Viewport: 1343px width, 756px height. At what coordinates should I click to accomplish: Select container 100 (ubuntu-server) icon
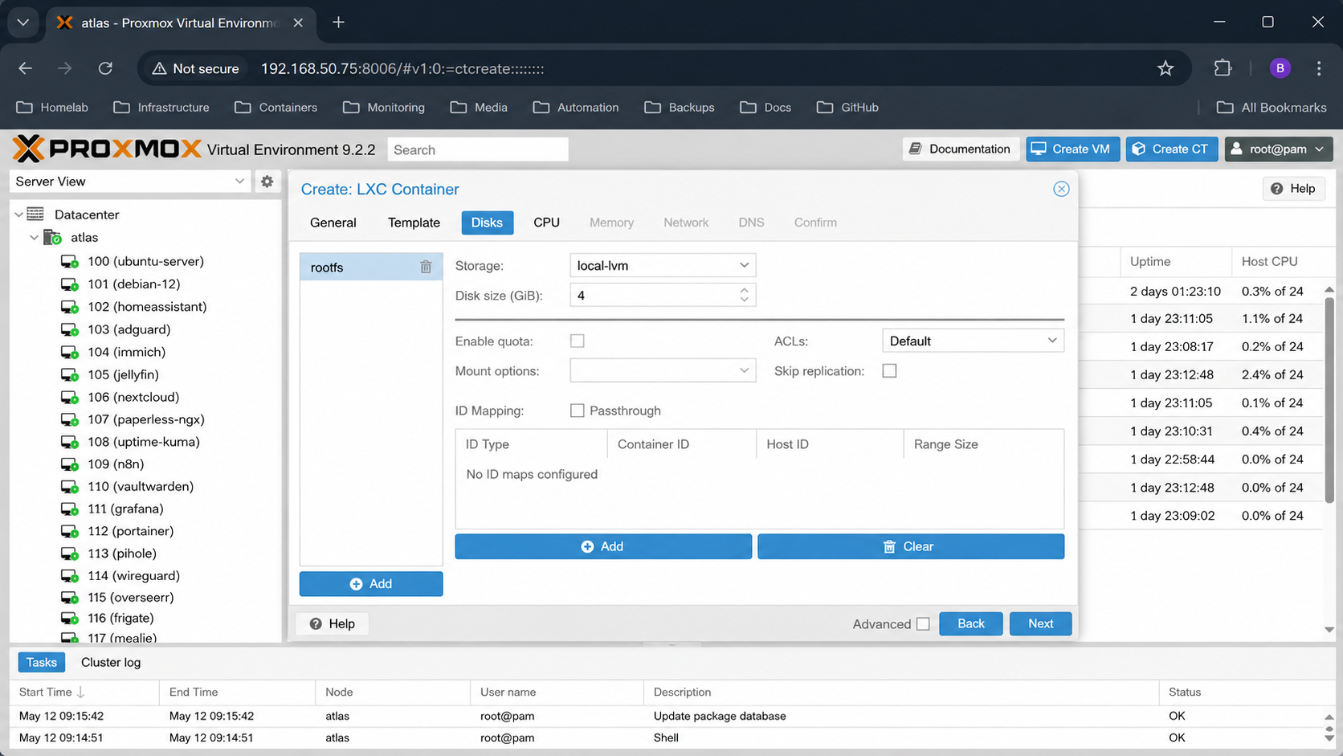[x=70, y=262]
